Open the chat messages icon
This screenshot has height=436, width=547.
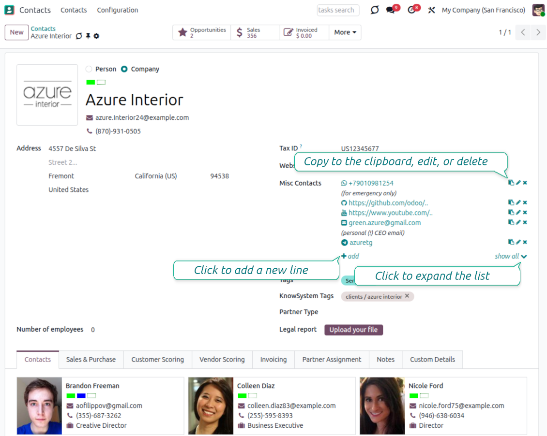coord(391,10)
